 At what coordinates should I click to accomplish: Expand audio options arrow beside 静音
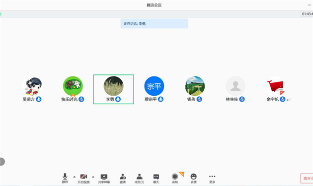[x=74, y=177]
